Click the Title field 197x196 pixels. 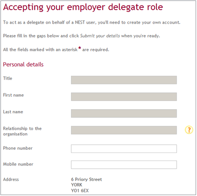[x=124, y=80]
